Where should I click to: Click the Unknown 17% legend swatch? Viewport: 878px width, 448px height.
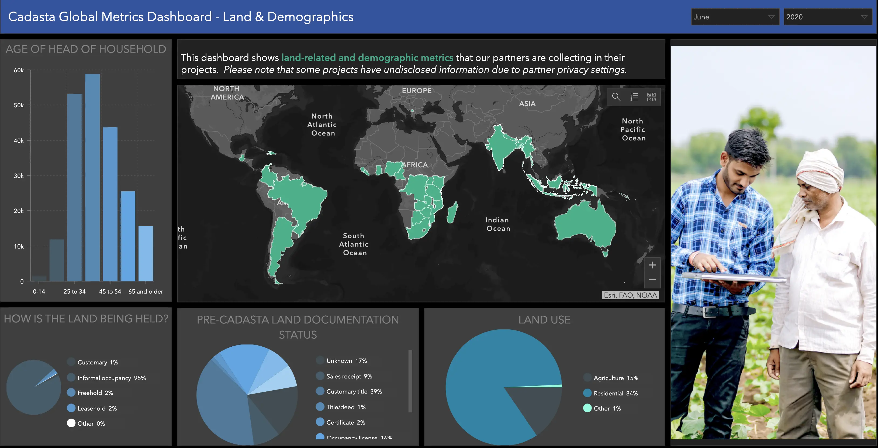(x=320, y=360)
